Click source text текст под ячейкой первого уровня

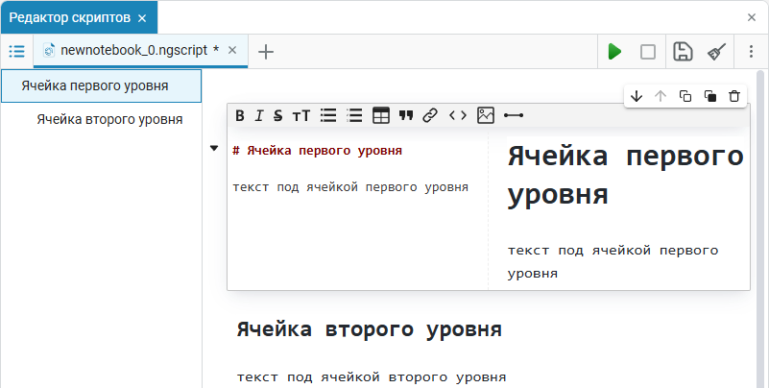coord(350,187)
